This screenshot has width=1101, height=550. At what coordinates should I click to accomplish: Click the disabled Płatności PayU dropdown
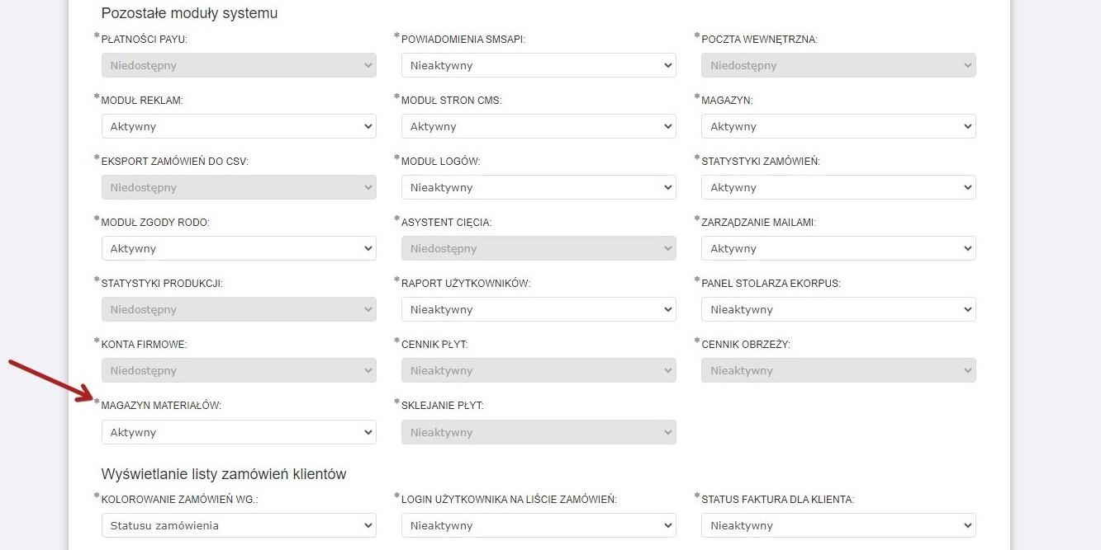tap(238, 65)
